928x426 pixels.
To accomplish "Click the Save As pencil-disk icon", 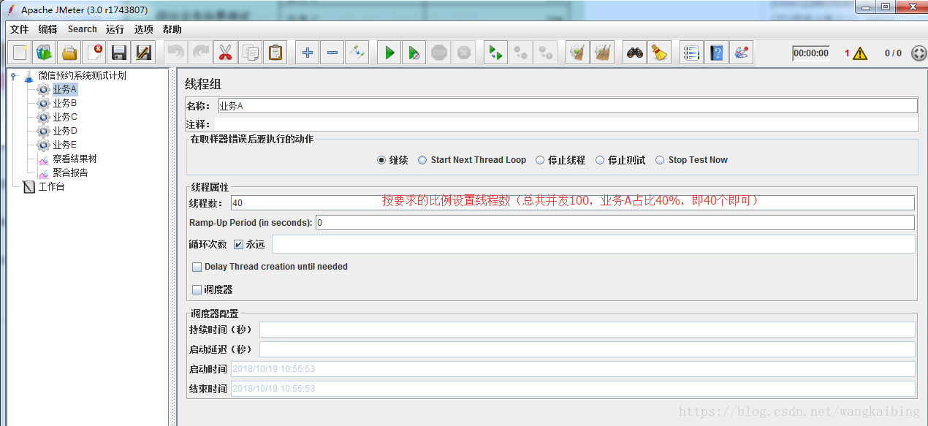I will (143, 53).
